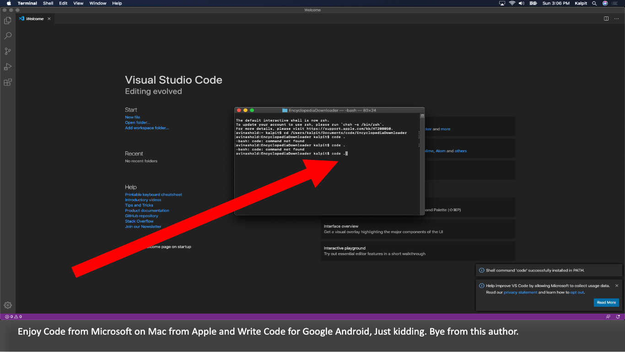Click the New file link
The image size is (625, 352).
point(133,117)
